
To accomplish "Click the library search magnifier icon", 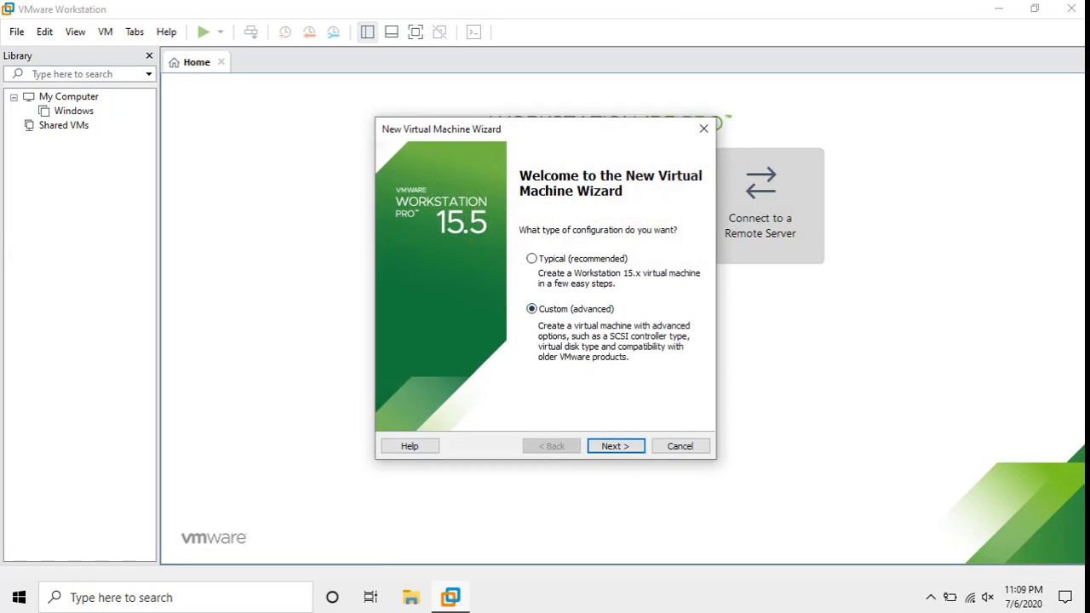I will (18, 74).
